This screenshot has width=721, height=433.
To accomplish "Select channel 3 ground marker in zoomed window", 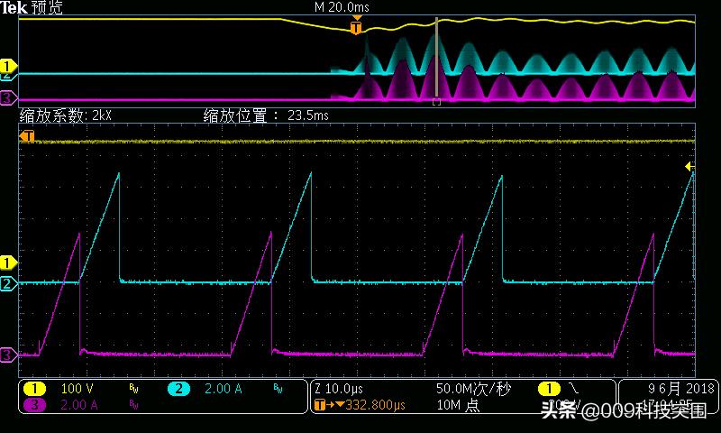I will [8, 355].
